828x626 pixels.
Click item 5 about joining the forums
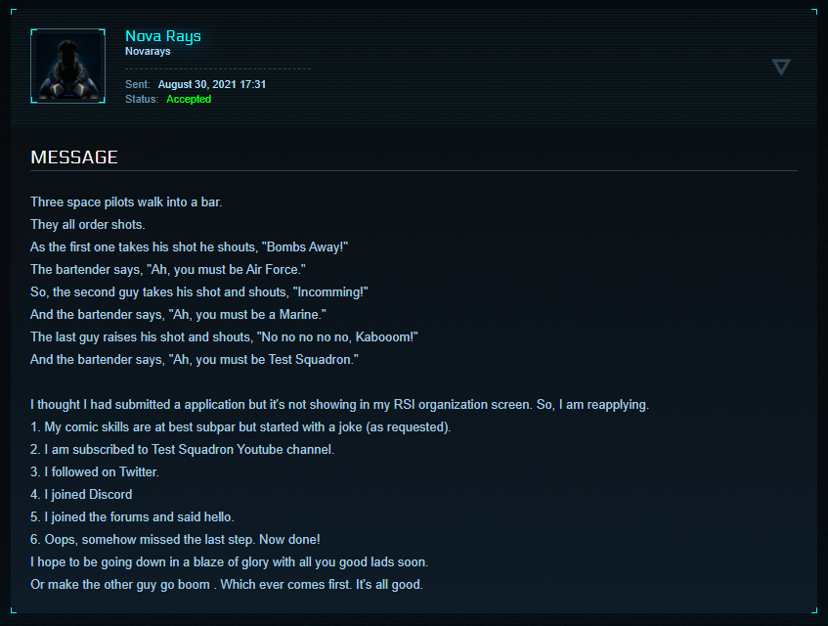click(132, 517)
